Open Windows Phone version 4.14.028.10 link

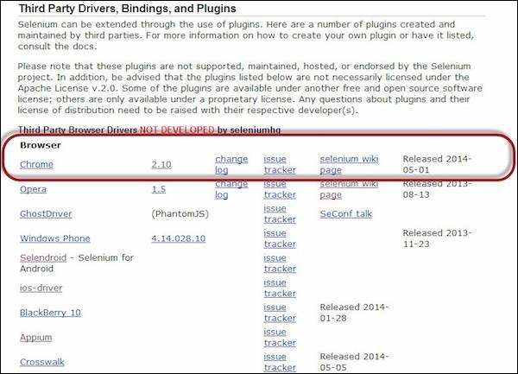[x=179, y=238]
